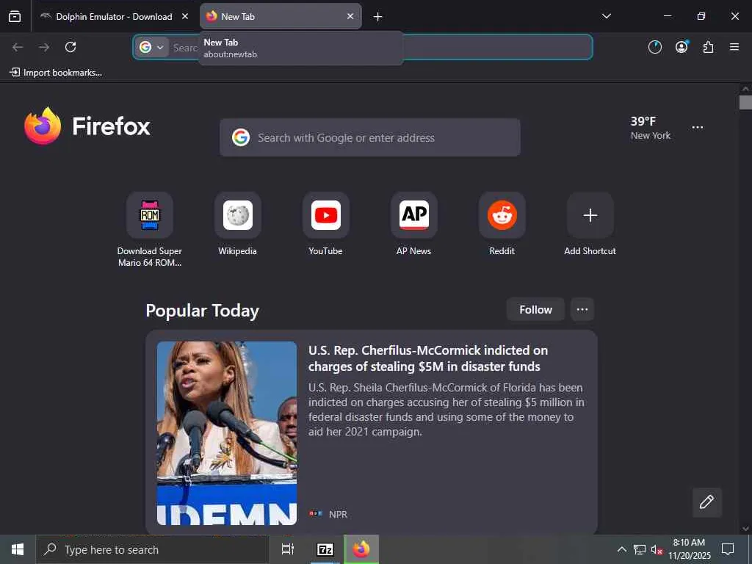
Task: Click the scrollbar down arrow
Action: tap(745, 529)
